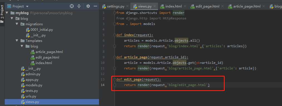Screen dimensions: 282x106
Task: Select the migrations folder
Action: [34, 24]
